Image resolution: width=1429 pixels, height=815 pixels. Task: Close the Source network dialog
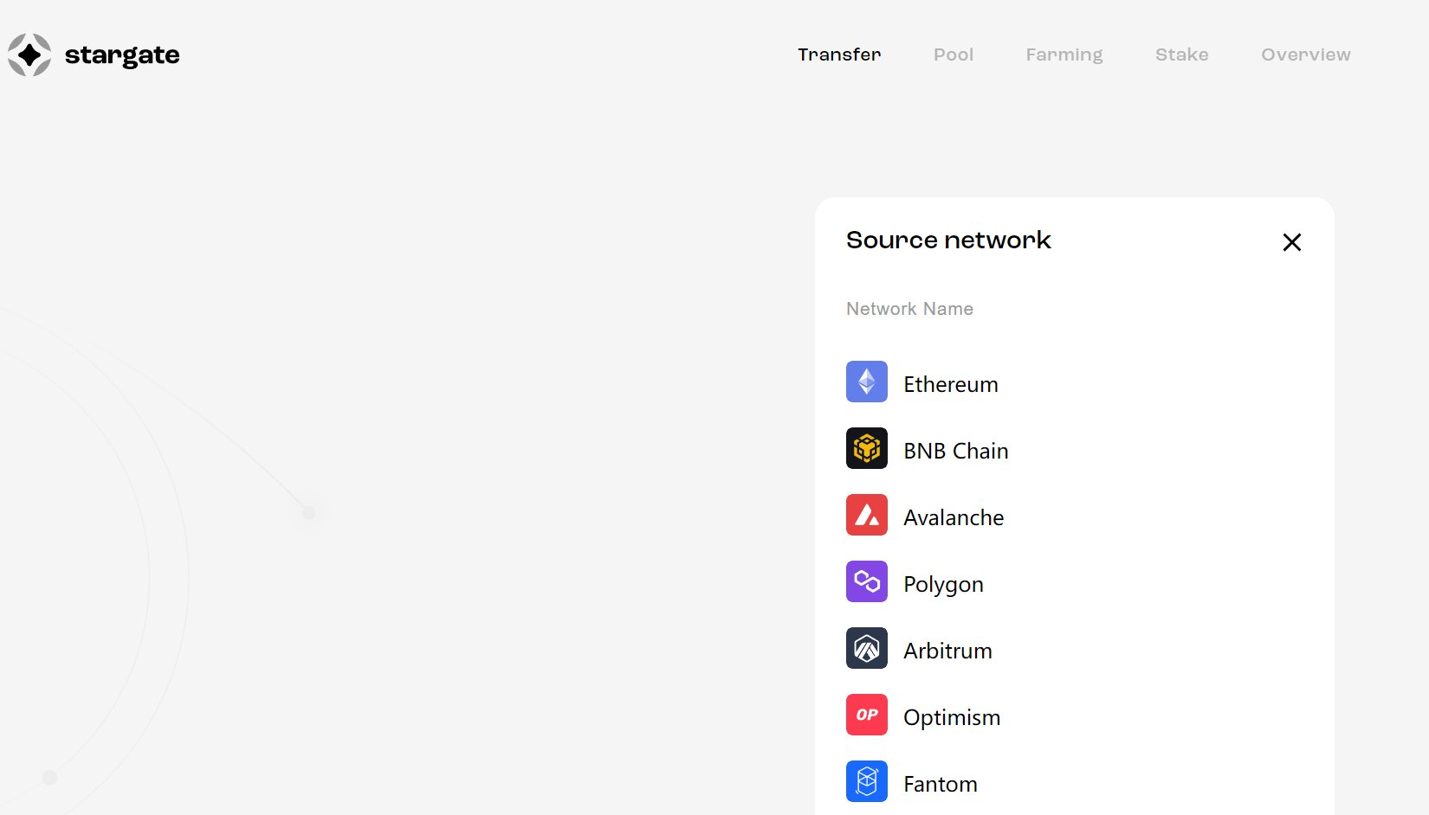1291,242
